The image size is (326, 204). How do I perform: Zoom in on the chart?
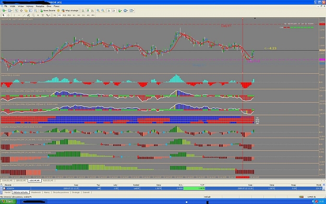(x=98, y=10)
